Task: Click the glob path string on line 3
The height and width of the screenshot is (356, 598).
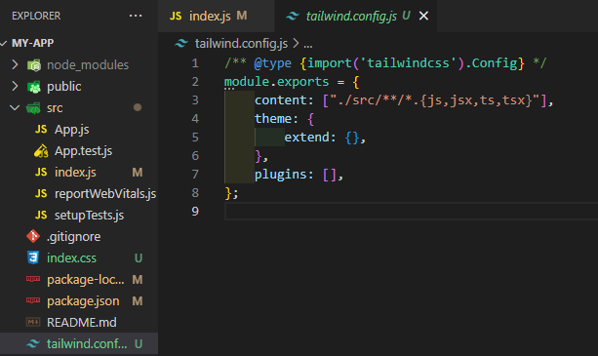Action: click(435, 100)
